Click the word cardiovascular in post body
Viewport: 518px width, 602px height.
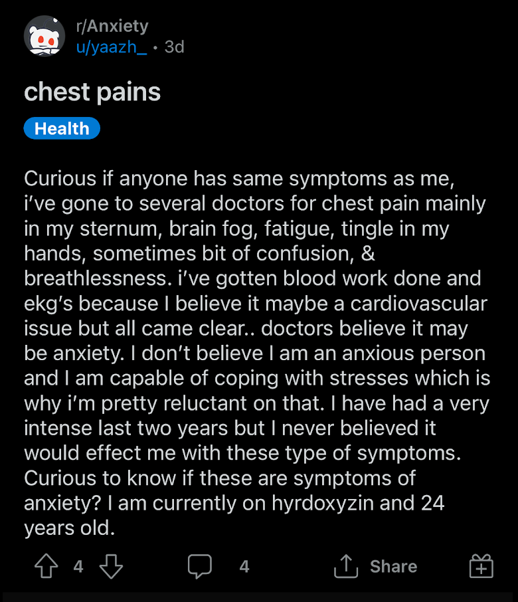coord(418,303)
